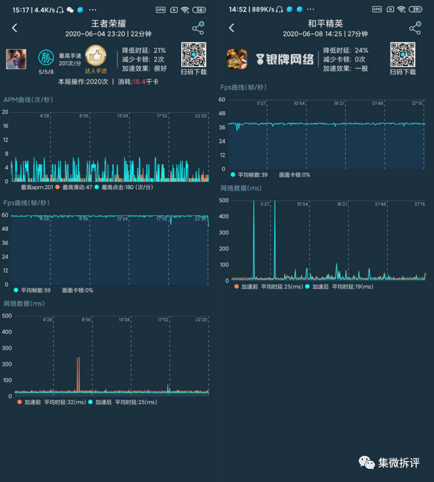Tap the 10'54 marker on 和平精英 Fps chart

tap(299, 103)
